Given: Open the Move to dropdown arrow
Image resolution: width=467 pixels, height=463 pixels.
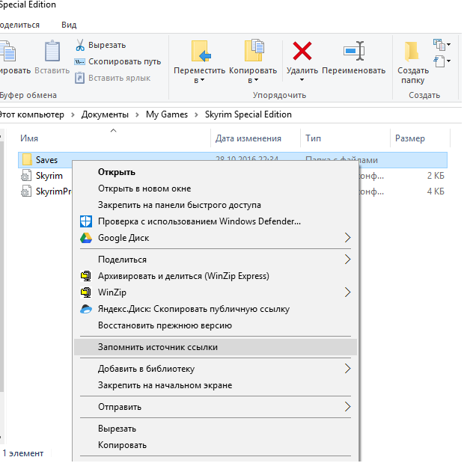Looking at the screenshot, I should (x=203, y=80).
